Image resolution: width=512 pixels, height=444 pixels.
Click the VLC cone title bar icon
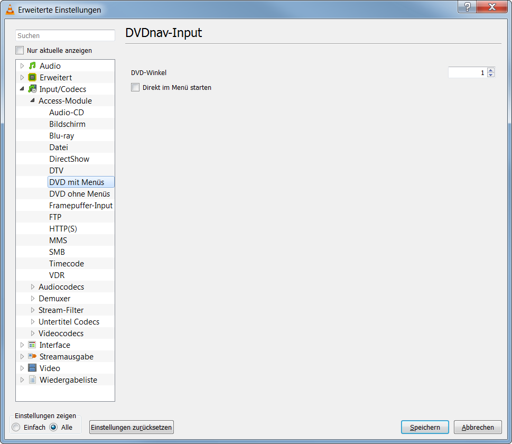[10, 10]
